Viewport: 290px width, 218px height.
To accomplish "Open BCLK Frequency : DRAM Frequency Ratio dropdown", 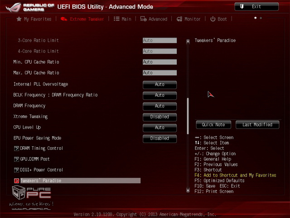I will pos(159,95).
